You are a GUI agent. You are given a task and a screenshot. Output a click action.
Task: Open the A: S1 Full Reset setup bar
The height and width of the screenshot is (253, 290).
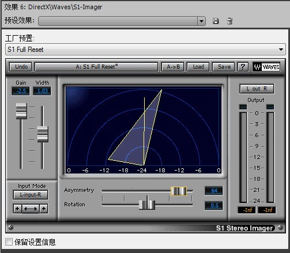pos(96,67)
